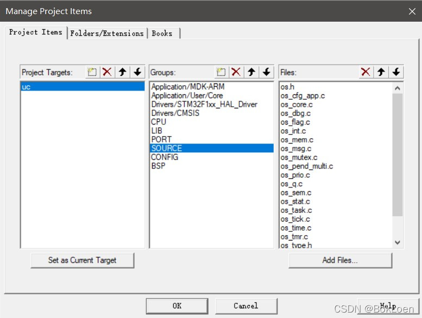Select the os_task.c file

[x=336, y=210]
